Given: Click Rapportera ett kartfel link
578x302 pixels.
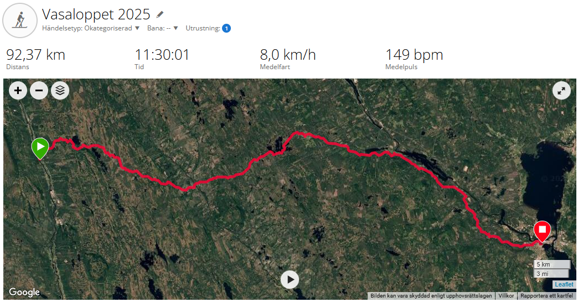Looking at the screenshot, I should (546, 296).
